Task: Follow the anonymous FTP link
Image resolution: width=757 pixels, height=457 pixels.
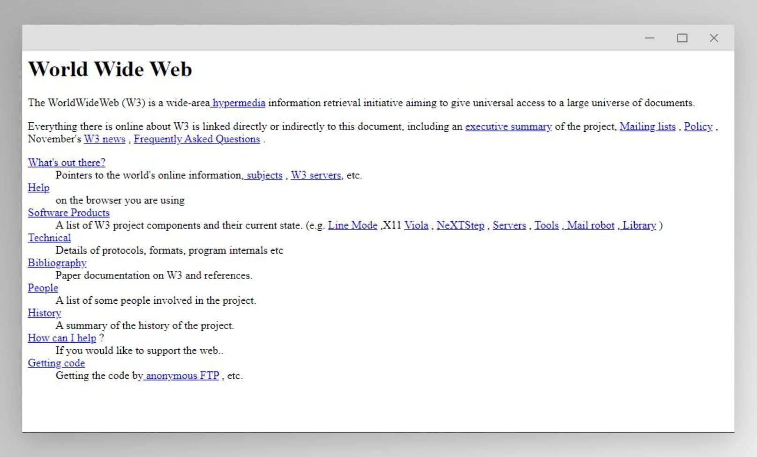Action: click(x=182, y=376)
